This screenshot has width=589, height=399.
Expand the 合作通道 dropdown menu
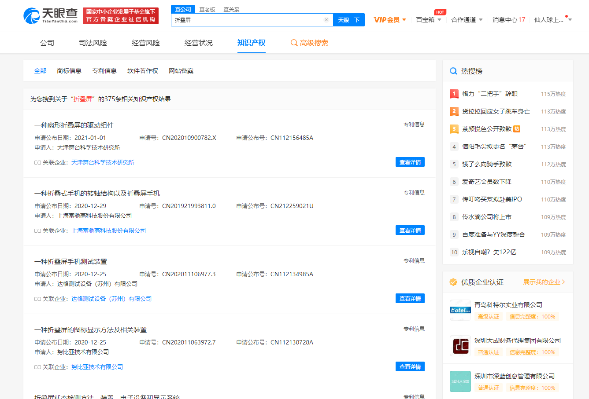(x=481, y=20)
